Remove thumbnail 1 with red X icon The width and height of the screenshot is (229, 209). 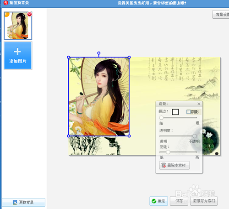[29, 14]
